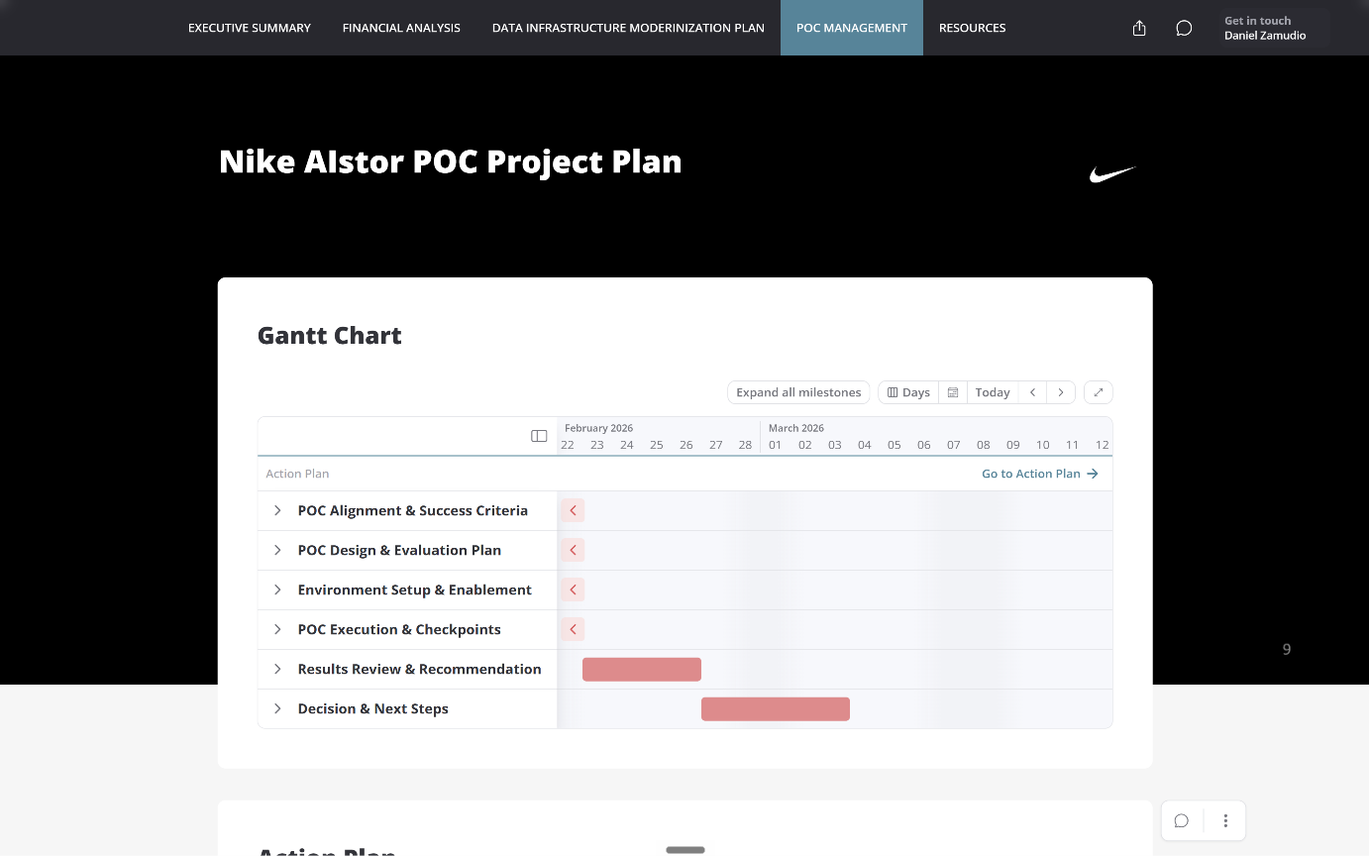The height and width of the screenshot is (856, 1369).
Task: Click day 22 in timeline header
Action: tap(568, 445)
